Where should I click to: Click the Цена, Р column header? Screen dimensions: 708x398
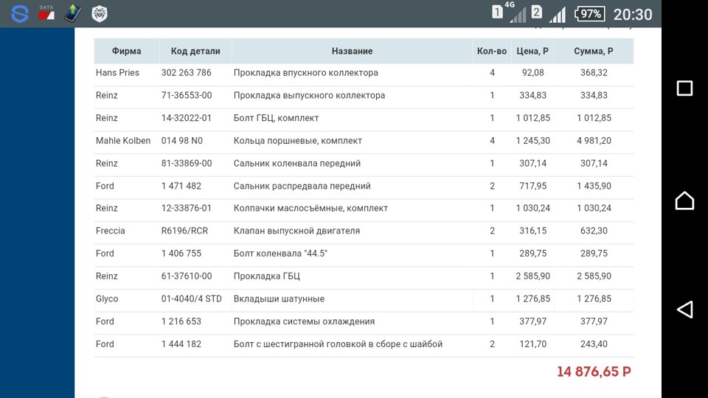pos(532,51)
